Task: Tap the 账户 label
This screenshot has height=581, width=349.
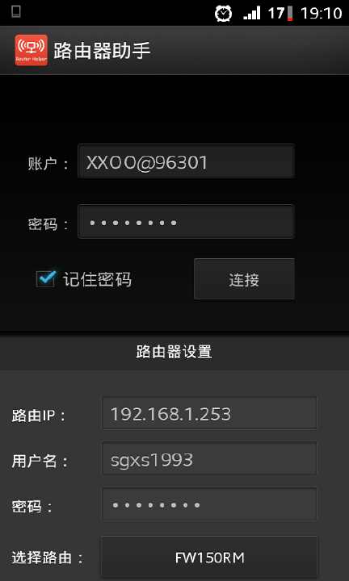Action: click(x=48, y=163)
